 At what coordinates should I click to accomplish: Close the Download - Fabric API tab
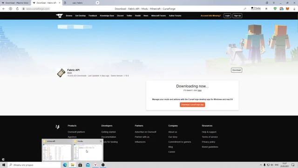coord(60,3)
